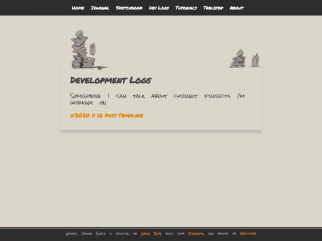Visit the About page
The width and height of the screenshot is (322, 241).
(237, 8)
